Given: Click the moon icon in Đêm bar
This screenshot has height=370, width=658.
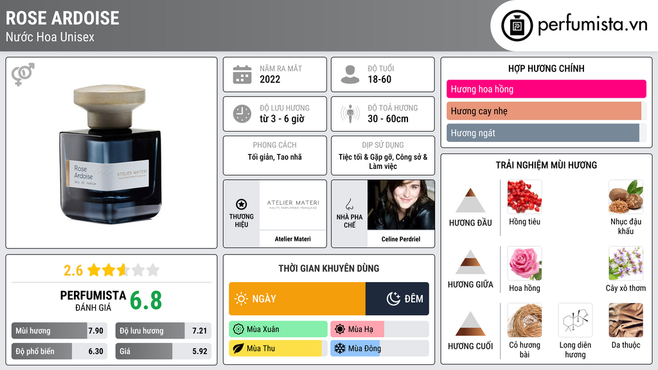Looking at the screenshot, I should 393,299.
